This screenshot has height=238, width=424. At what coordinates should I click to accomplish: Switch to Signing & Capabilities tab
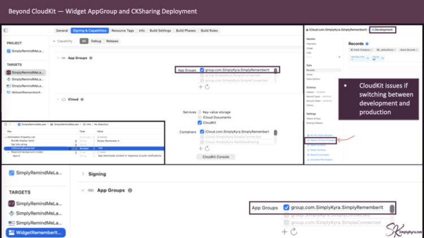pyautogui.click(x=89, y=30)
